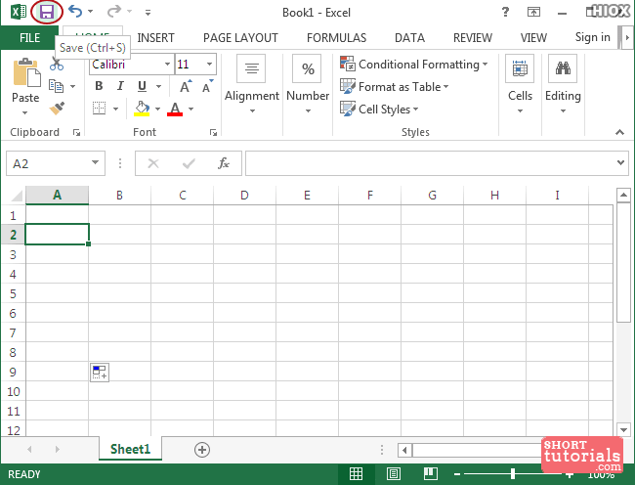This screenshot has width=635, height=485.
Task: Toggle Italic formatting
Action: (x=120, y=86)
